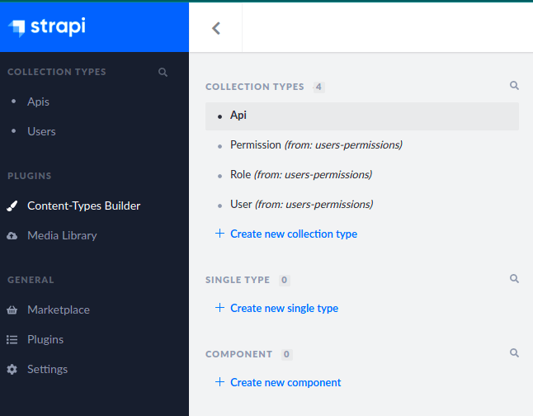Click plus icon before Create new collection type
533x416 pixels.
tap(220, 234)
